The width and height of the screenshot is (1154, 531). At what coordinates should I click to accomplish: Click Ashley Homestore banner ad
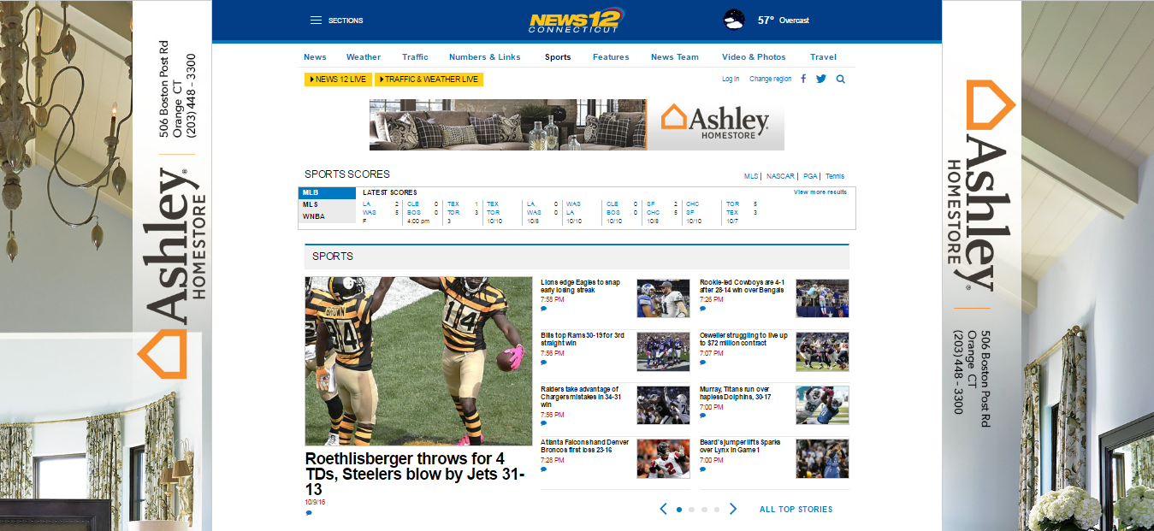click(x=577, y=125)
